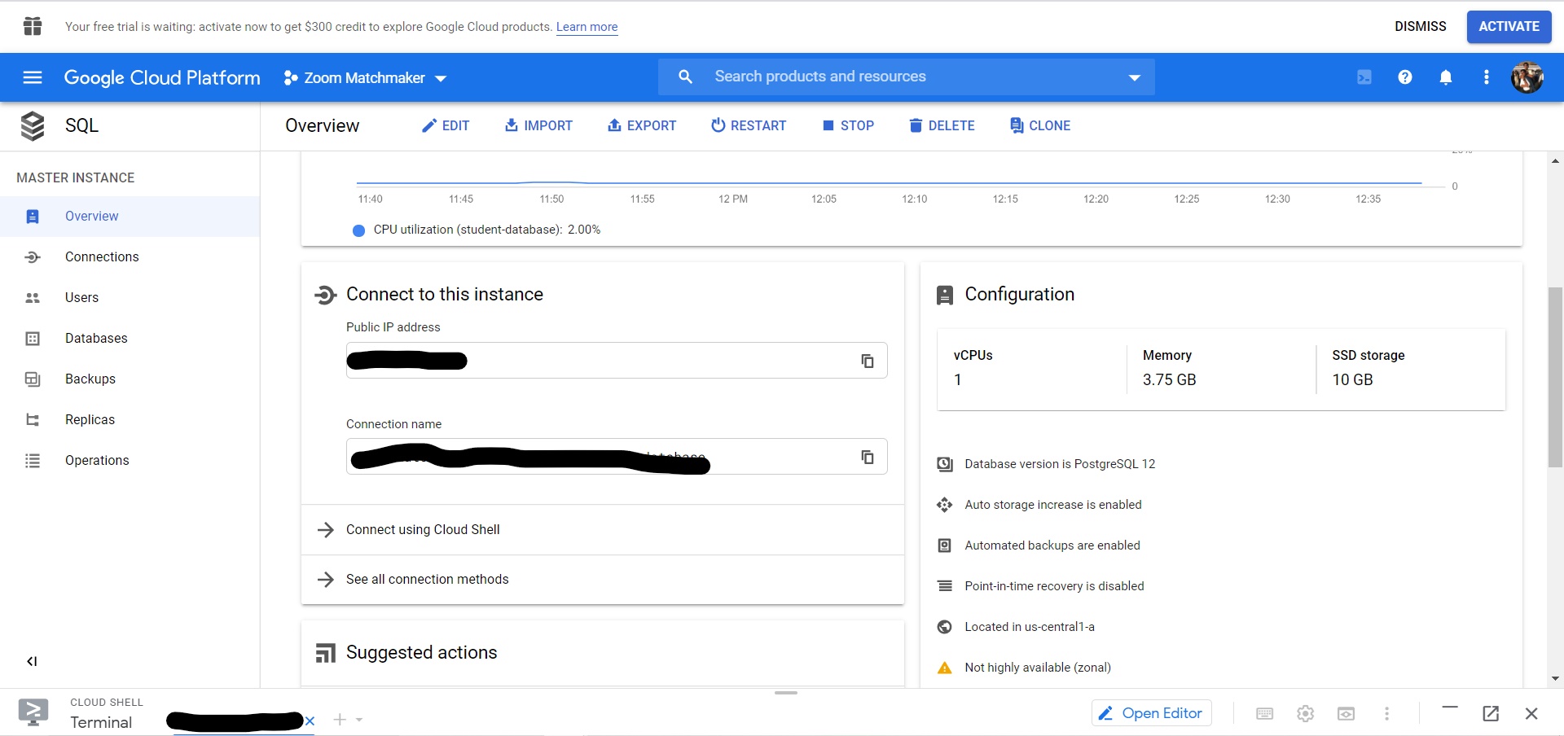The height and width of the screenshot is (736, 1564).
Task: Copy the Connection name
Action: (x=868, y=457)
